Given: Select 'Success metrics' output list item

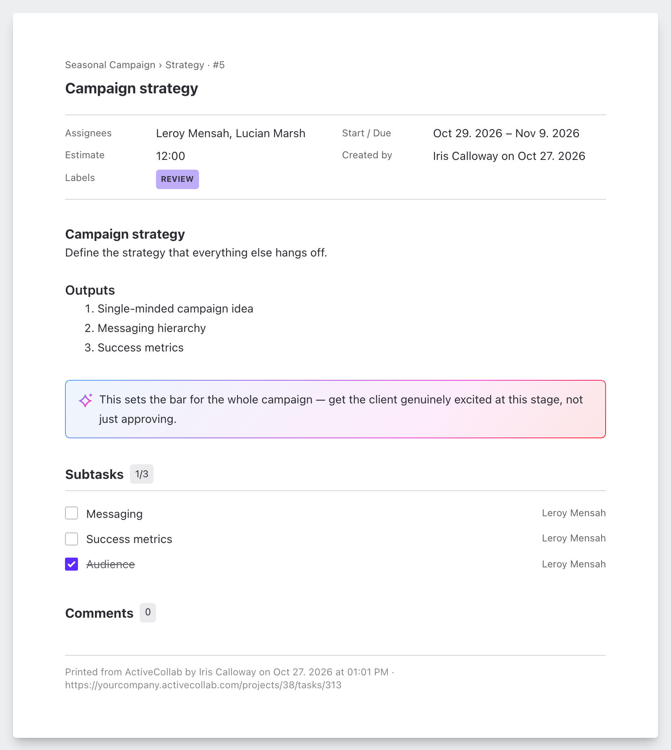Looking at the screenshot, I should click(x=141, y=348).
